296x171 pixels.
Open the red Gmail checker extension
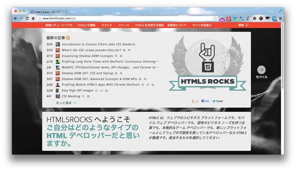pos(229,18)
